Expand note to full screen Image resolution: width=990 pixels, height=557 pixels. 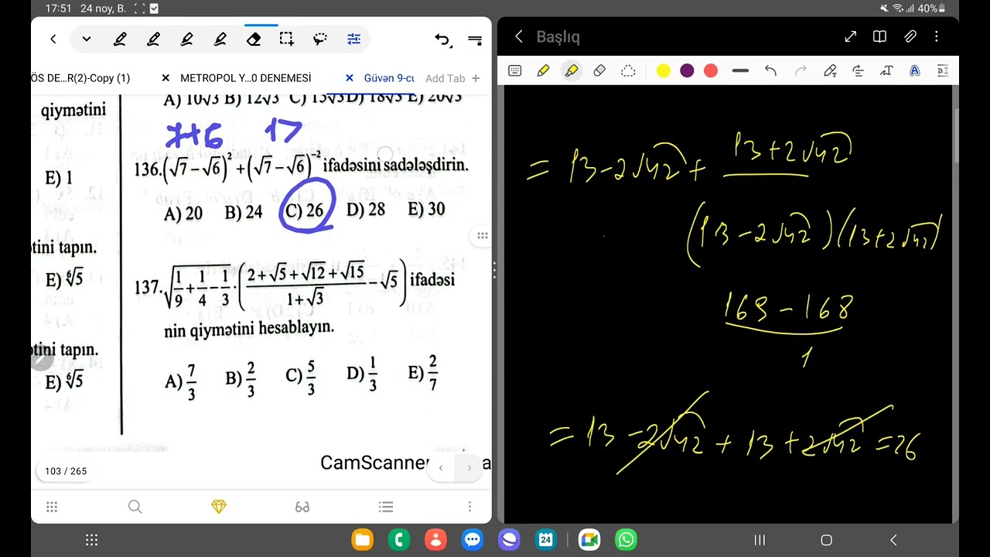[851, 36]
